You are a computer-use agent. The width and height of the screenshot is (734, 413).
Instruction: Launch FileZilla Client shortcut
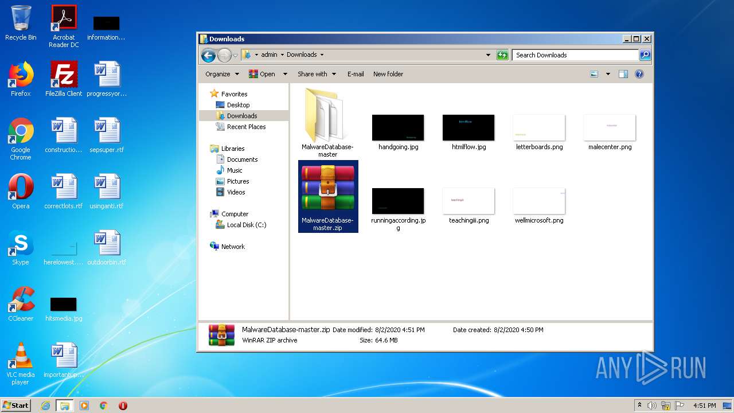[x=64, y=79]
